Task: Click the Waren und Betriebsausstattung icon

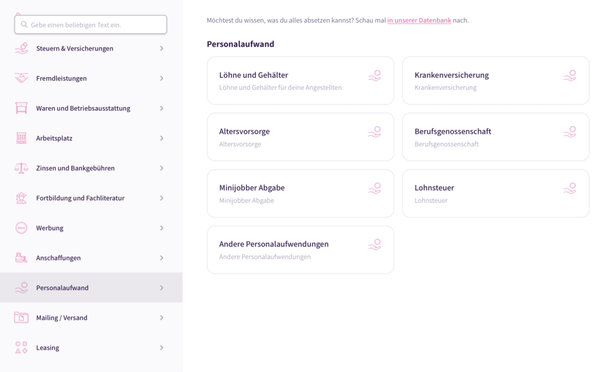Action: pos(22,108)
